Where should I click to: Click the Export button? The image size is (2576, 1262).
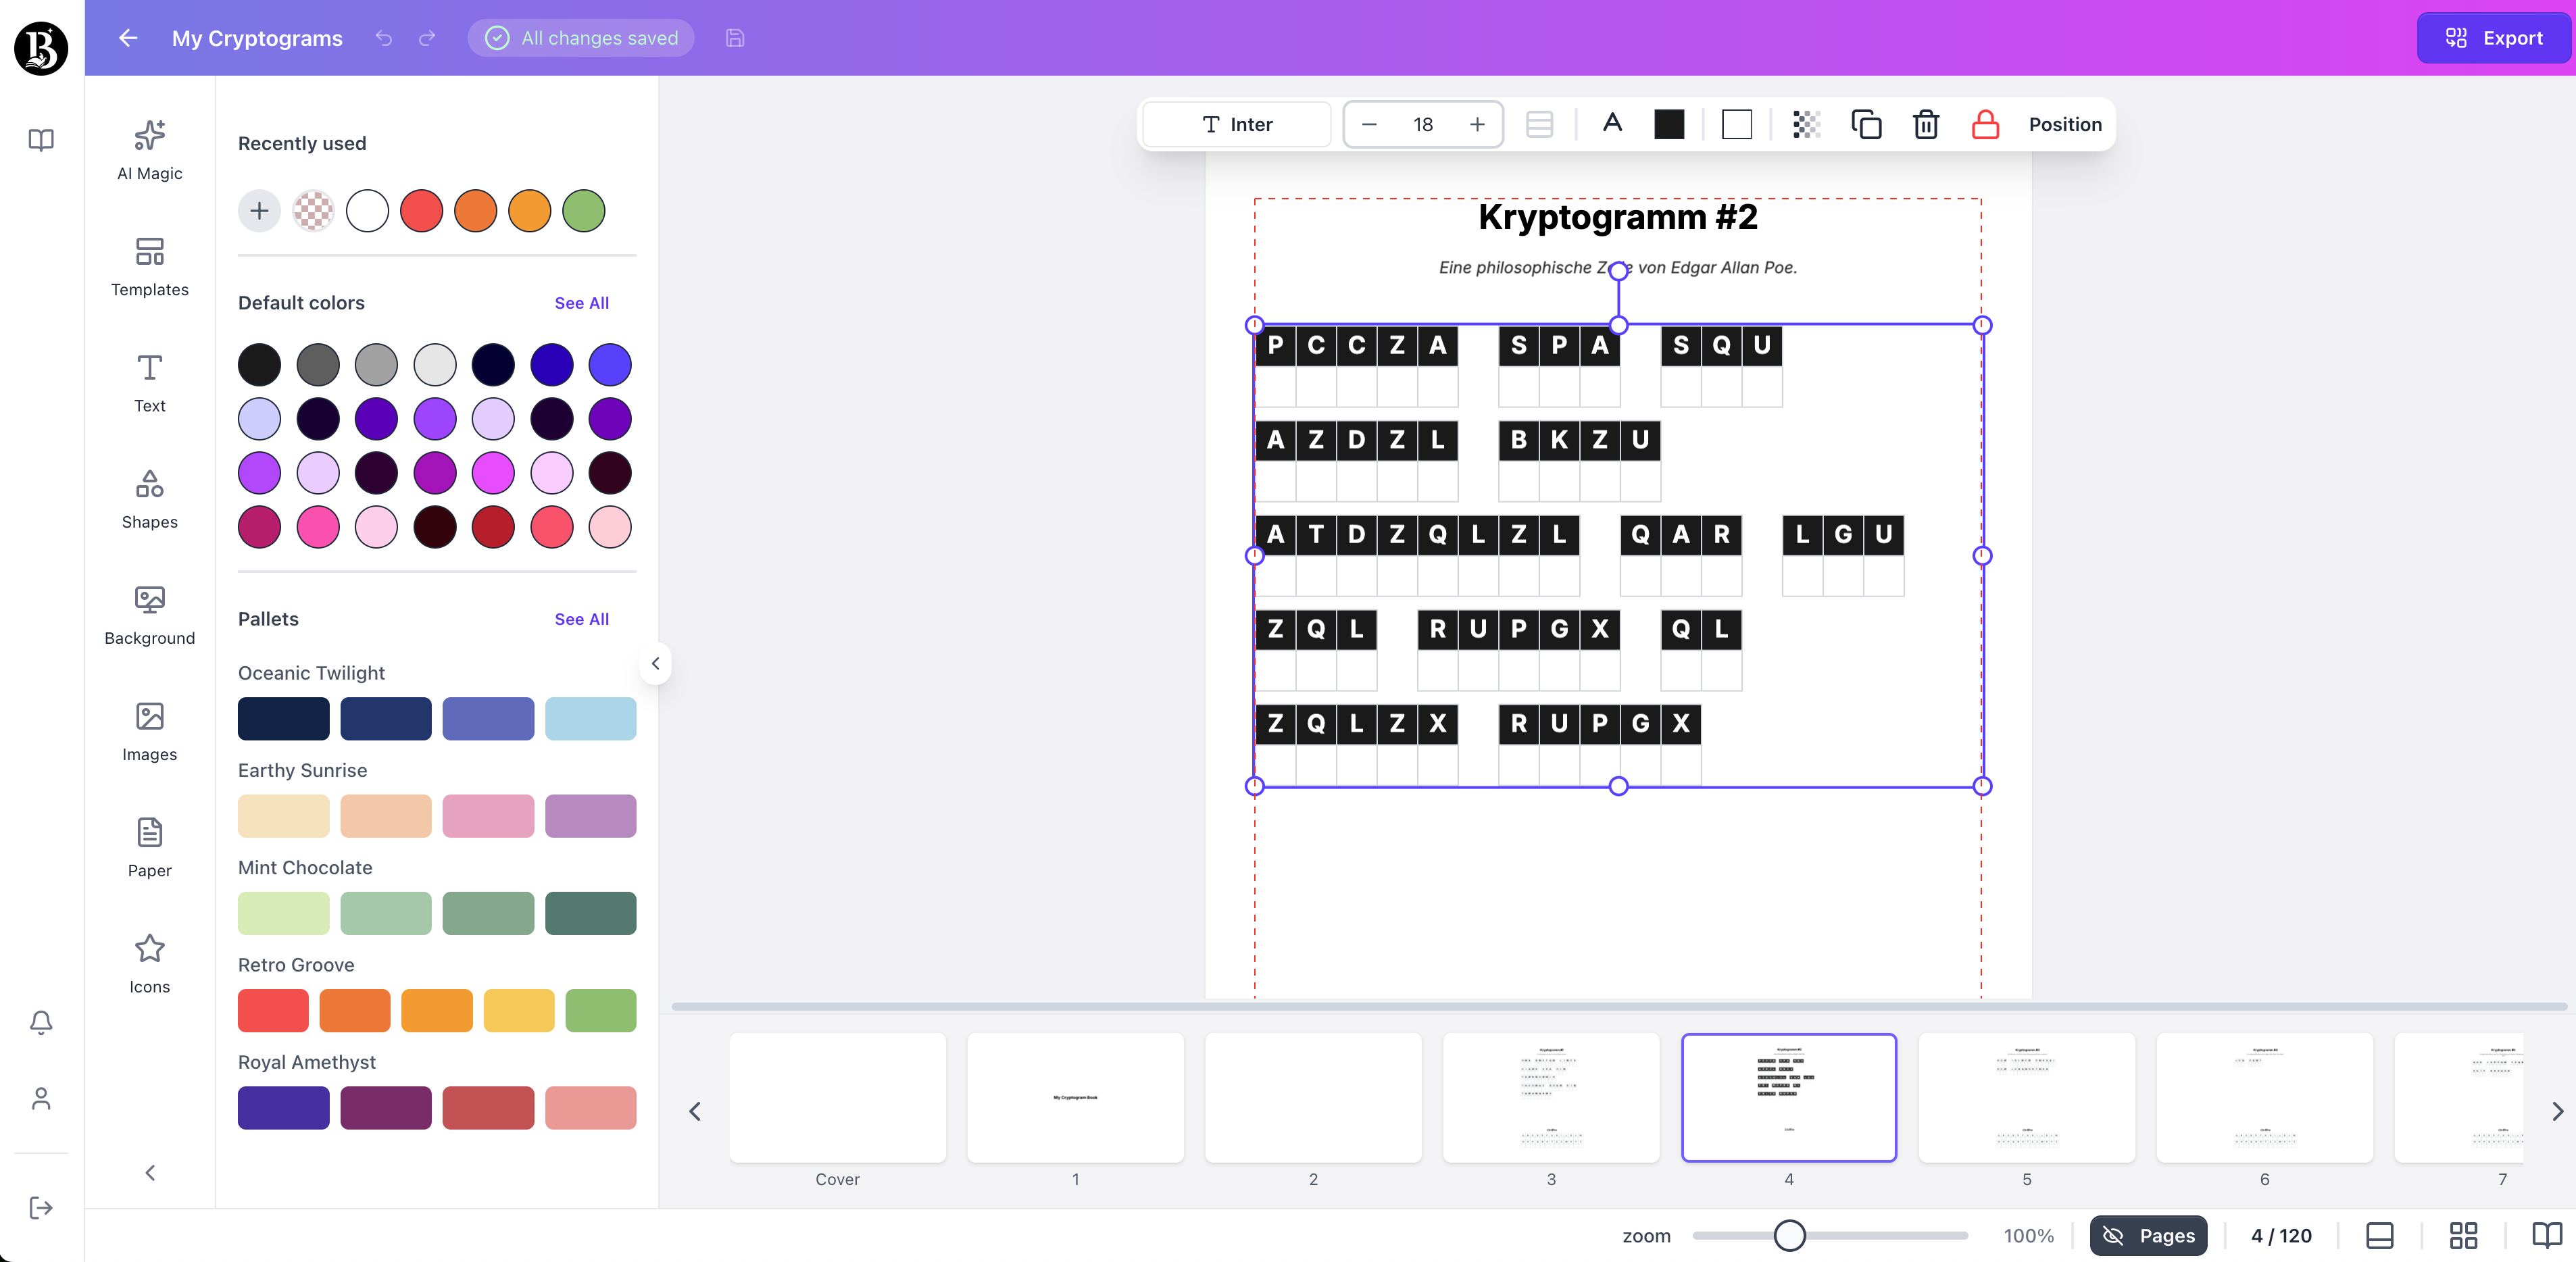(x=2493, y=38)
